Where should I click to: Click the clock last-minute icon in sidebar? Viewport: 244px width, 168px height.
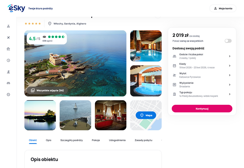coord(9,60)
